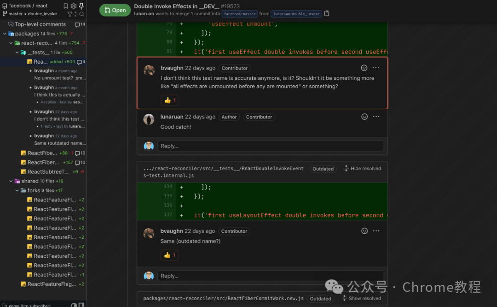Click the Reply field under Good catch comment
The width and height of the screenshot is (497, 307).
(271, 146)
